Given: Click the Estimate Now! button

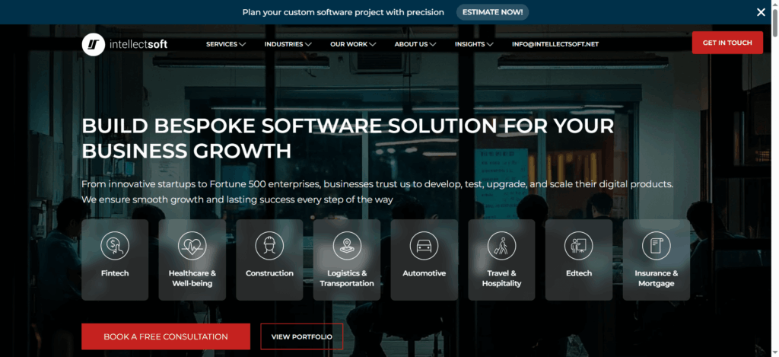Looking at the screenshot, I should coord(492,12).
